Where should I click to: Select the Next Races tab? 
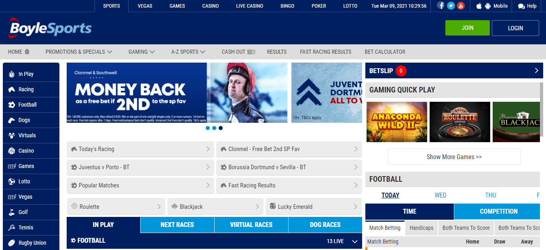[x=177, y=225]
